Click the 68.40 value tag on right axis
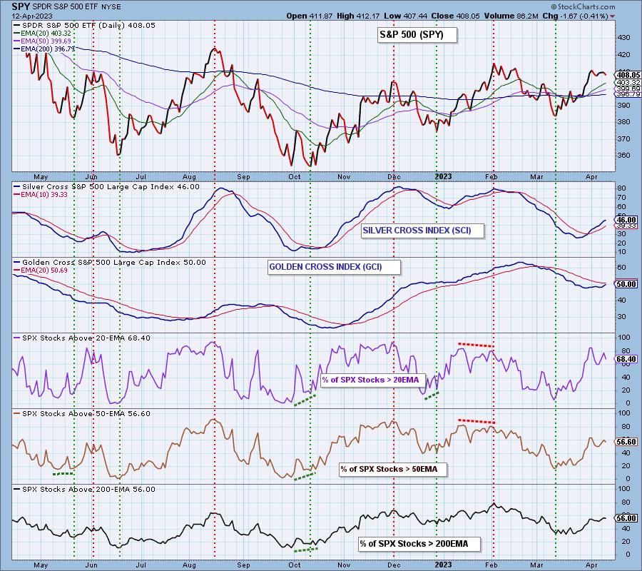 (627, 359)
